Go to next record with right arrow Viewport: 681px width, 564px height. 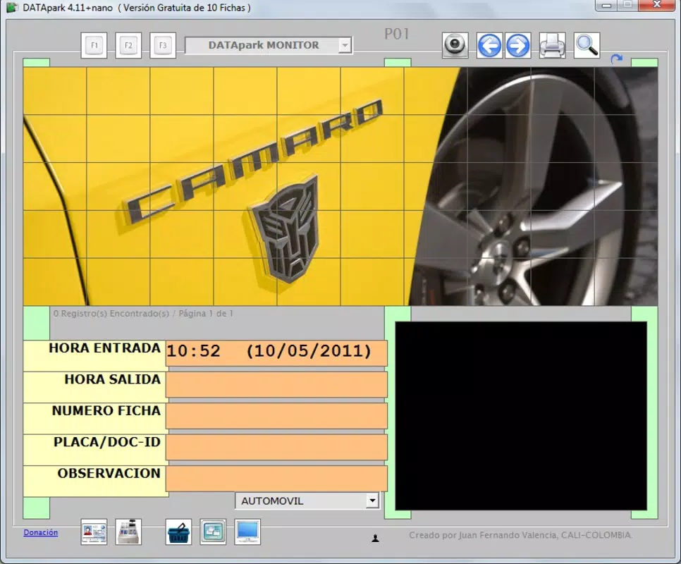click(517, 45)
